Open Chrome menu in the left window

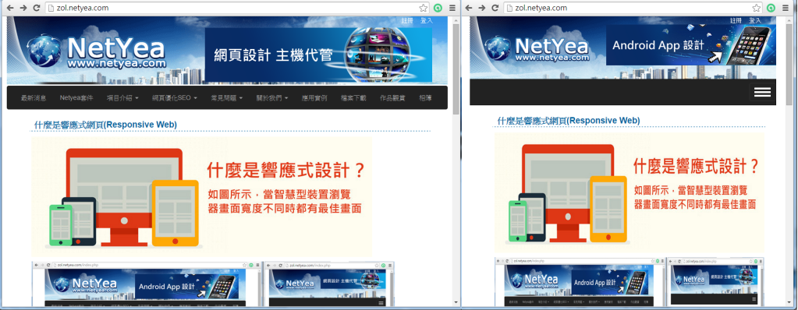(x=452, y=8)
